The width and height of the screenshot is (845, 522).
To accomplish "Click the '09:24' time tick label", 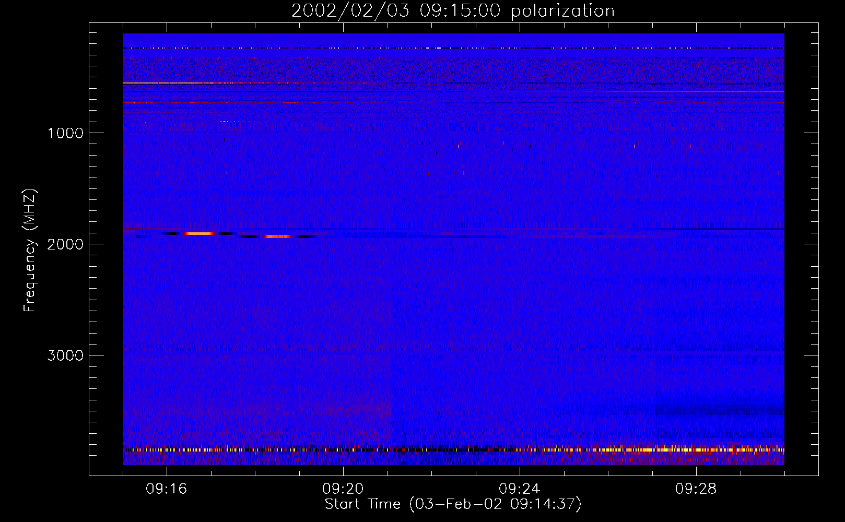I will point(520,489).
